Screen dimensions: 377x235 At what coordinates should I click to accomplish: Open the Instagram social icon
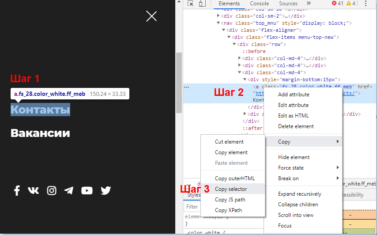click(x=52, y=190)
